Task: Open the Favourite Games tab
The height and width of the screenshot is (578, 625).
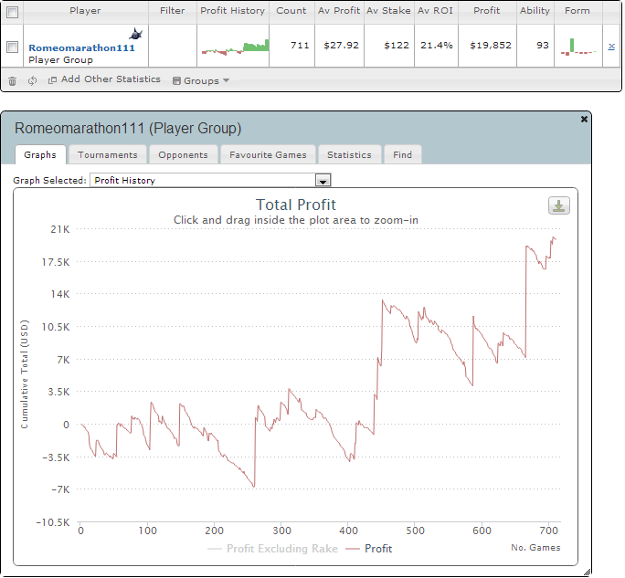Action: coord(268,154)
